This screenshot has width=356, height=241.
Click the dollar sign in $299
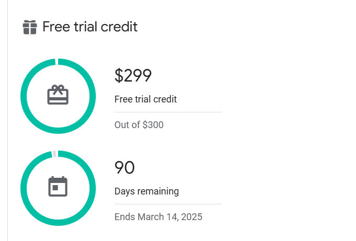[119, 75]
